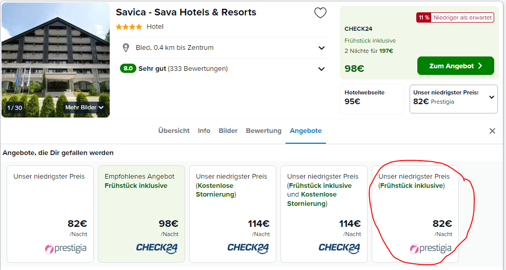Viewport: 506px width, 270px height.
Task: Expand the Bled location details chevron
Action: pyautogui.click(x=321, y=48)
